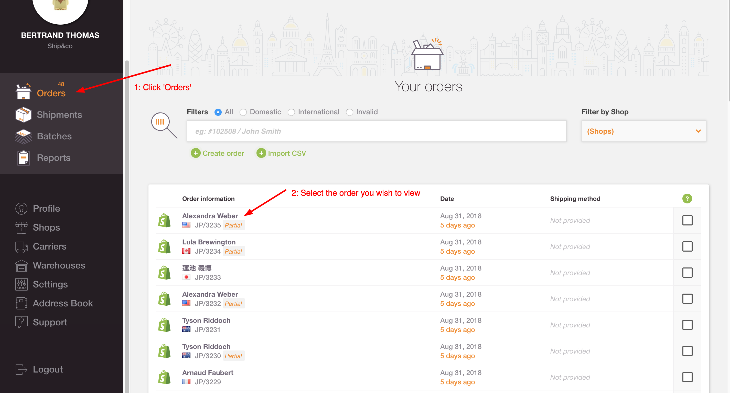The image size is (730, 393).
Task: Open the Shops filter dropdown
Action: click(x=643, y=131)
